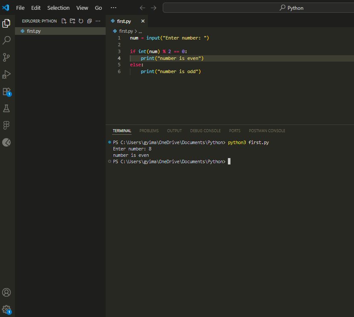354x317 pixels.
Task: Click the EXPLORER: PYTHON header title
Action: pyautogui.click(x=39, y=21)
